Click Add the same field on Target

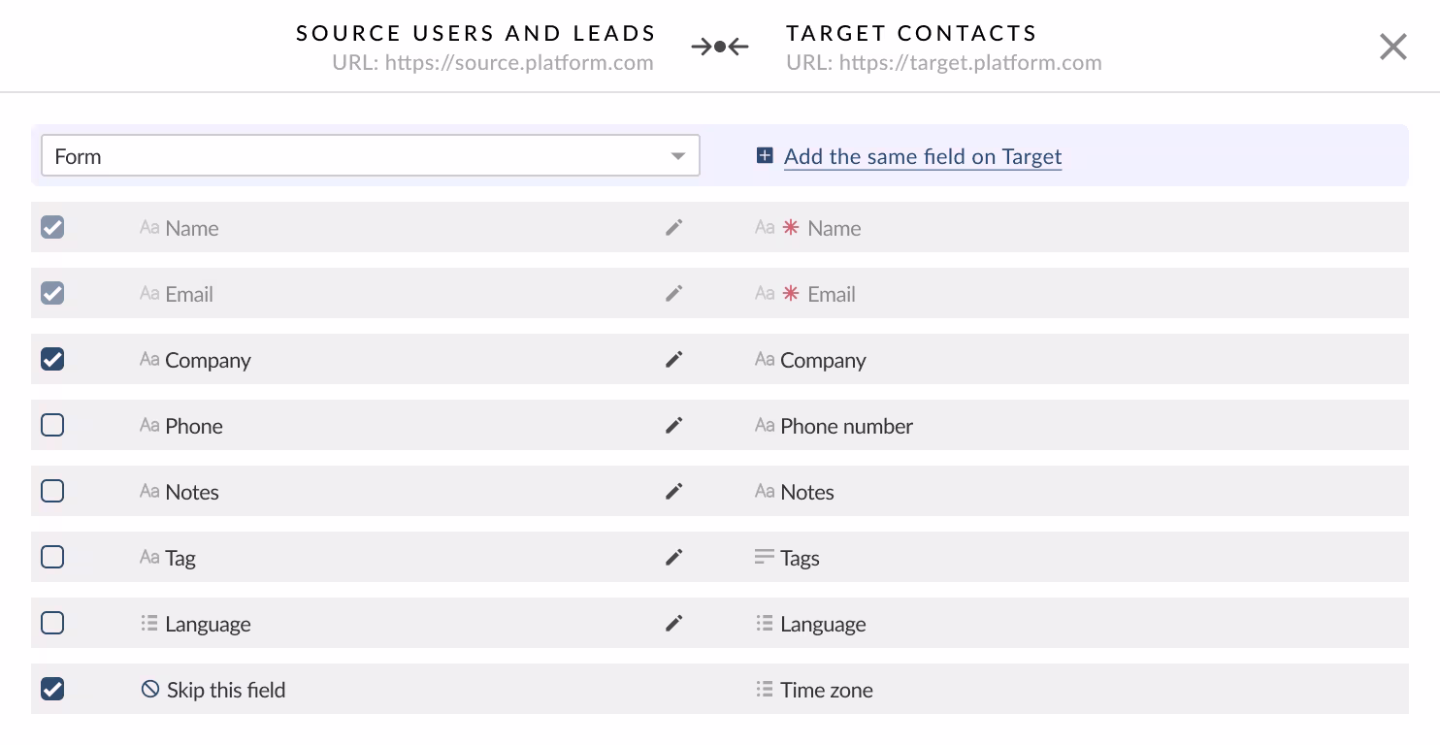tap(922, 157)
